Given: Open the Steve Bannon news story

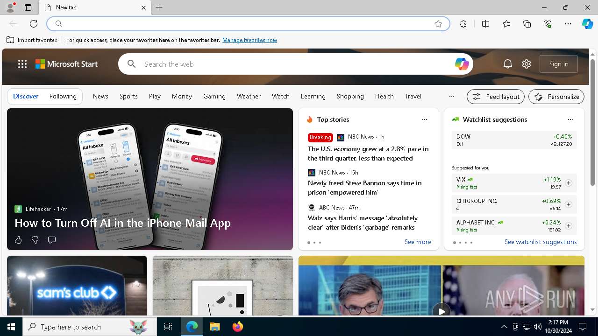Looking at the screenshot, I should coord(365,188).
